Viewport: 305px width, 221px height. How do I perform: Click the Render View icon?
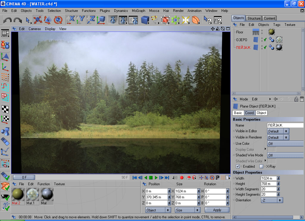(x=113, y=20)
